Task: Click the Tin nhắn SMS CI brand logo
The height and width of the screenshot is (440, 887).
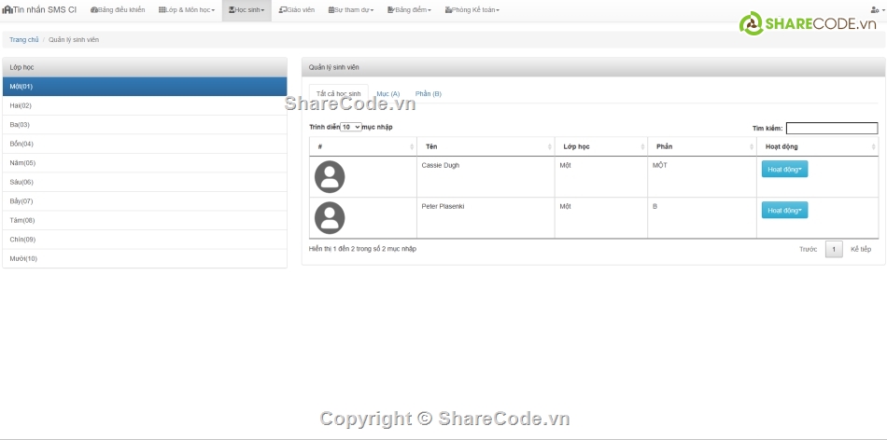Action: (39, 9)
